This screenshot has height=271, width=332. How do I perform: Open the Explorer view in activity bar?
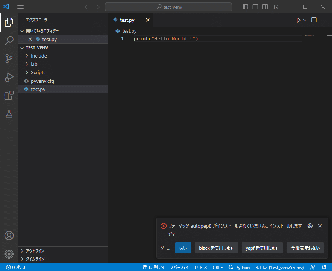pyautogui.click(x=9, y=22)
